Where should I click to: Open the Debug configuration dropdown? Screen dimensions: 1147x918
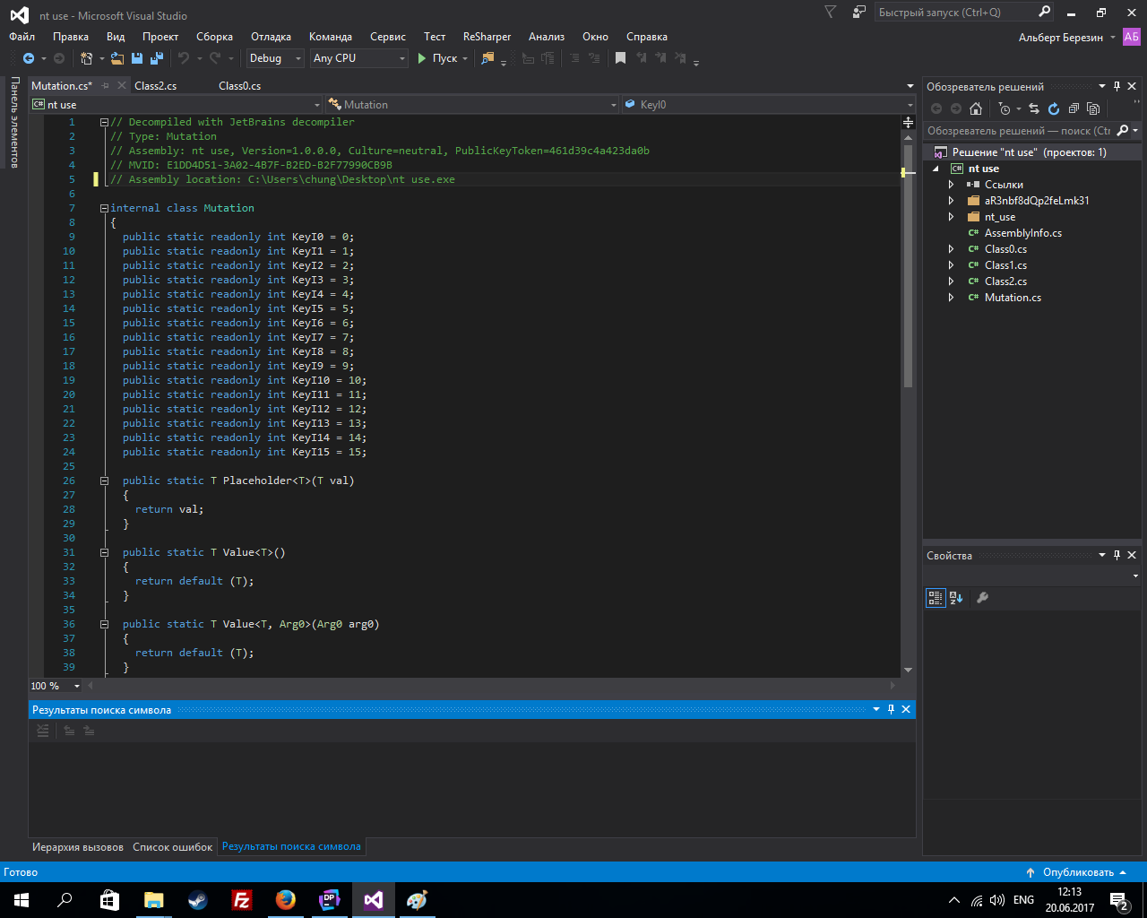pos(276,58)
